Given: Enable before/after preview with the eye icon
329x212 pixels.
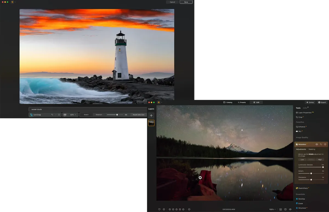Looking at the screenshot, I should [290, 209].
